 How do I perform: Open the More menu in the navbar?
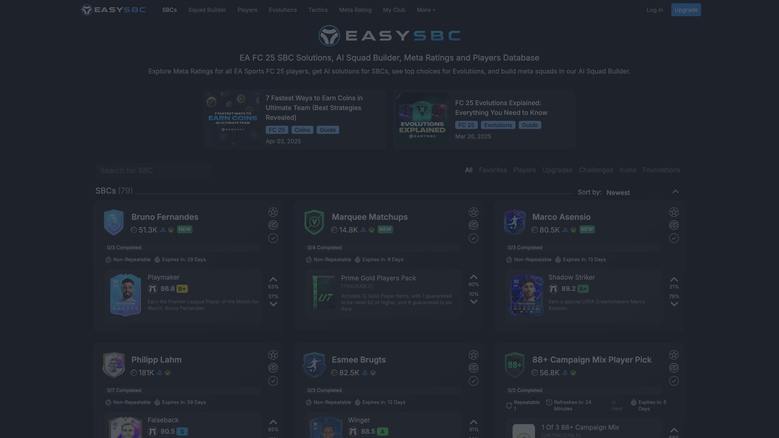426,10
